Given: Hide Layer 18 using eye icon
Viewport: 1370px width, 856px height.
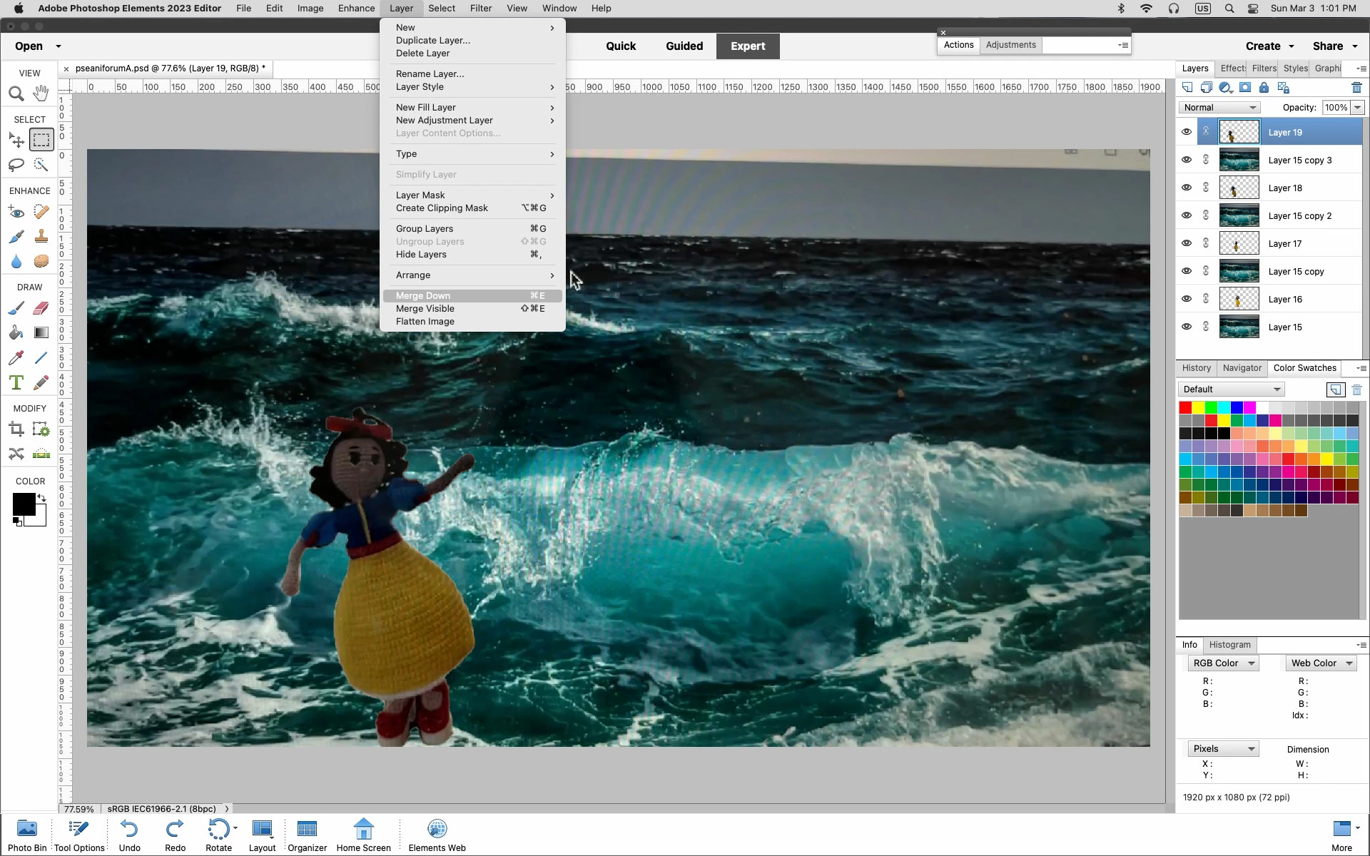Looking at the screenshot, I should click(1186, 188).
